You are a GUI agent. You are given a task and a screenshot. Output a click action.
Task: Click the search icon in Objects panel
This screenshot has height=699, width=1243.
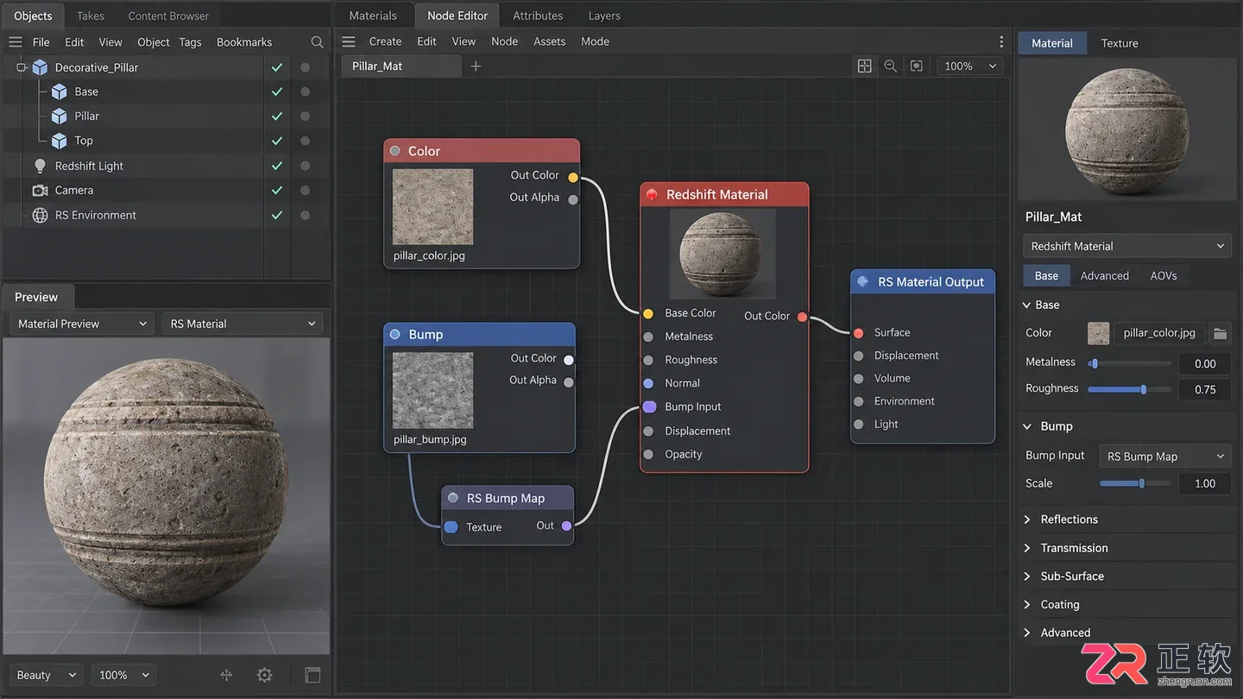(x=317, y=41)
